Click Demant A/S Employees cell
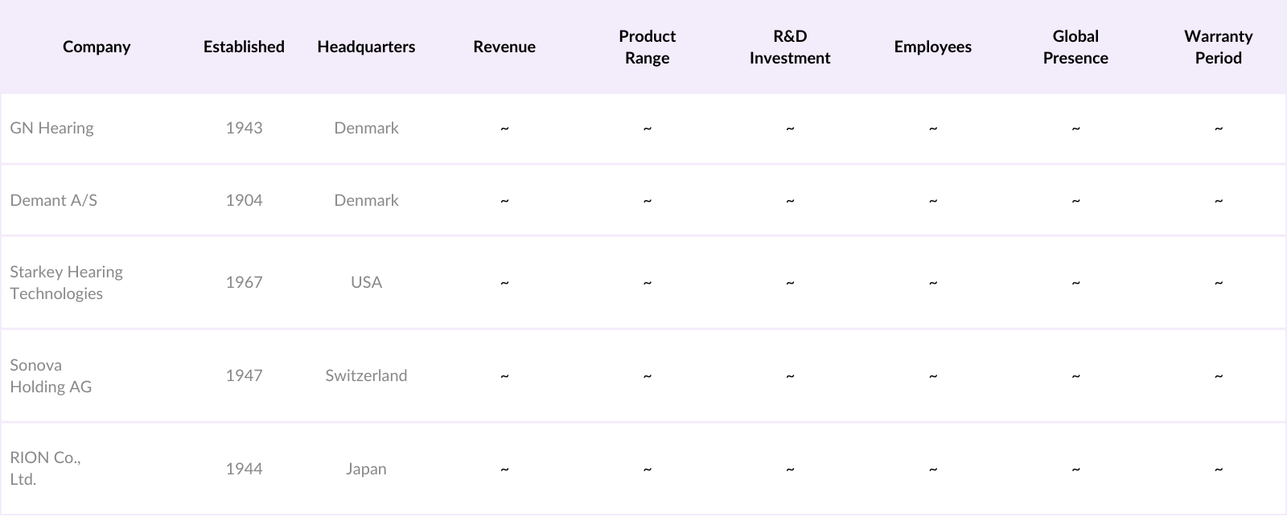 [933, 200]
